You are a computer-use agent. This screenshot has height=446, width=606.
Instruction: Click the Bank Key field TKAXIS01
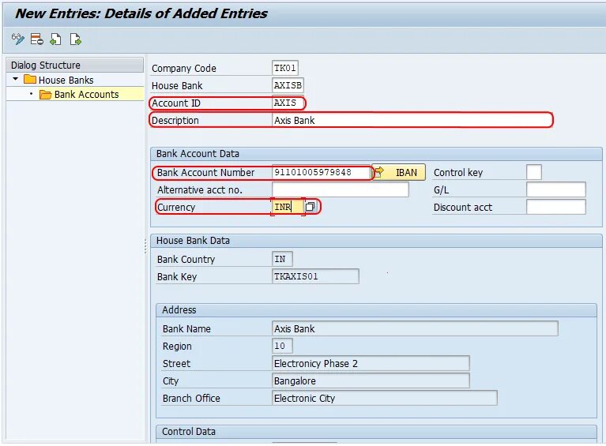315,276
